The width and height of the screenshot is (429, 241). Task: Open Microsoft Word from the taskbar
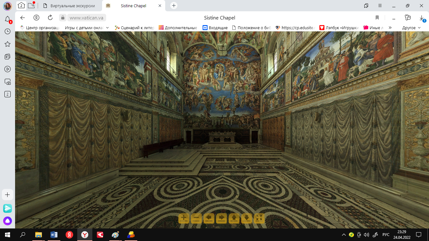(54, 234)
